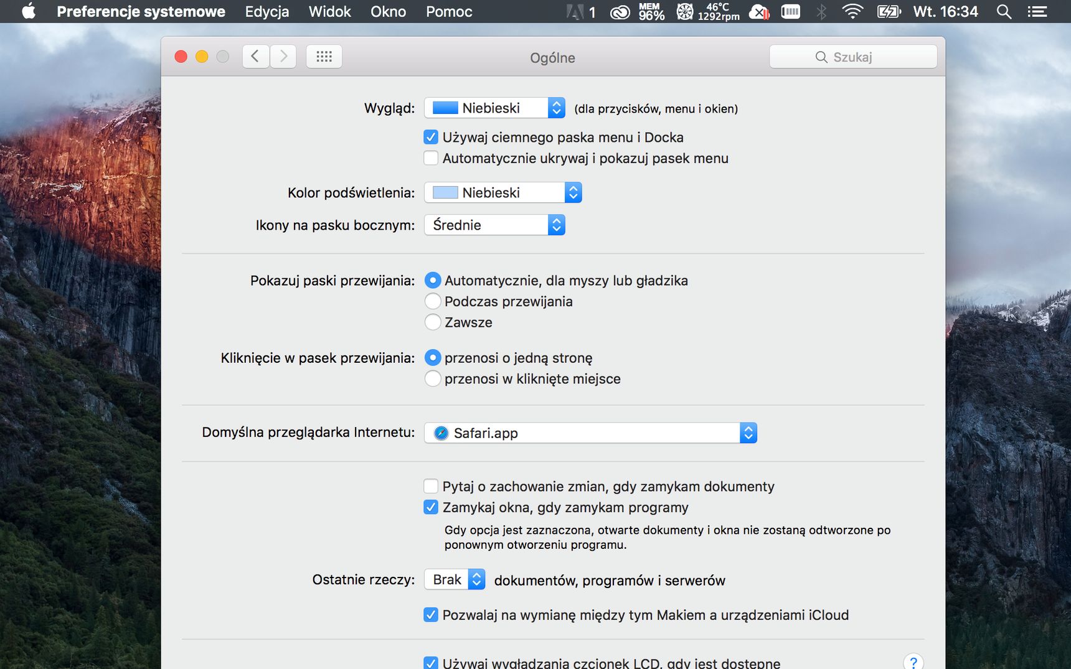Open Preferencje systemowe menu
This screenshot has width=1071, height=669.
click(x=141, y=12)
